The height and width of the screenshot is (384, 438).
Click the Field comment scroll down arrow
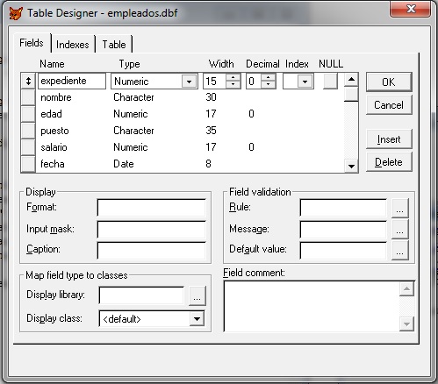point(406,324)
